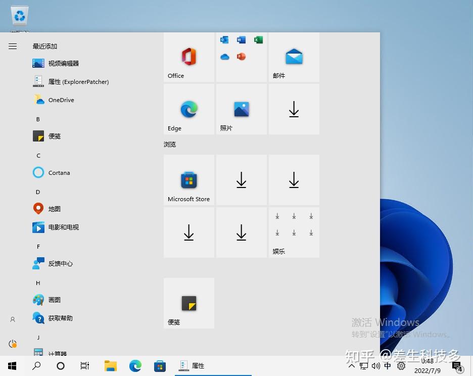This screenshot has width=473, height=376.
Task: Open the Office tile
Action: [x=188, y=57]
